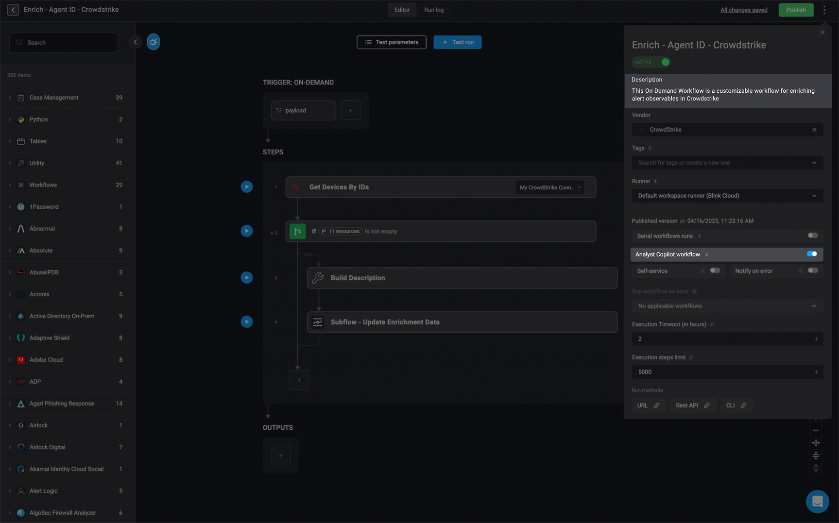Click the All changes saved link
The image size is (839, 523).
744,10
